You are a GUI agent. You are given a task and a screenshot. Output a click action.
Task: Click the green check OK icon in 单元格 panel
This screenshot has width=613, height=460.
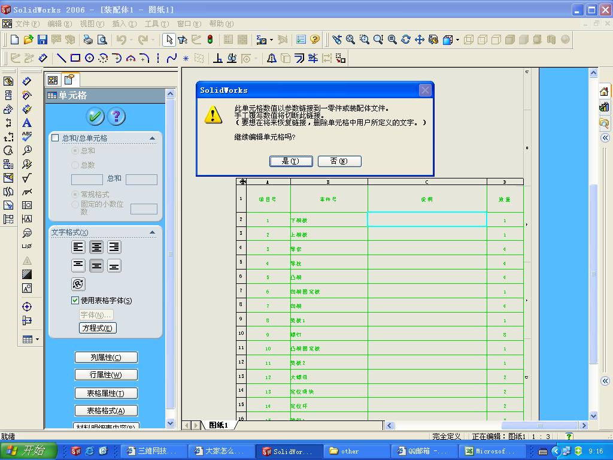(95, 116)
